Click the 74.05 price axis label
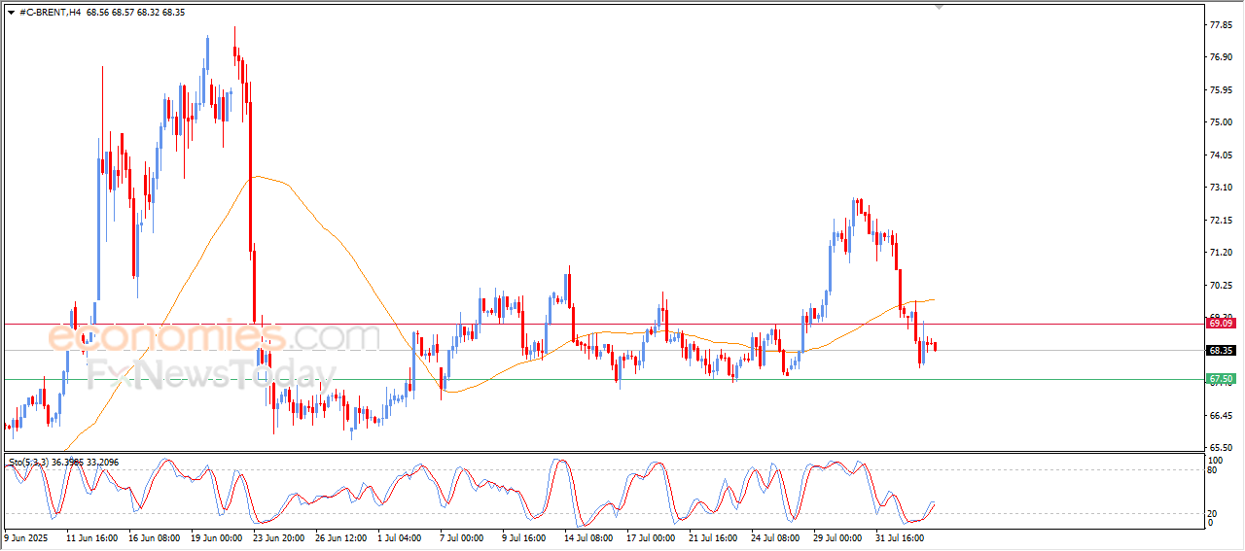Image resolution: width=1245 pixels, height=551 pixels. click(1221, 155)
